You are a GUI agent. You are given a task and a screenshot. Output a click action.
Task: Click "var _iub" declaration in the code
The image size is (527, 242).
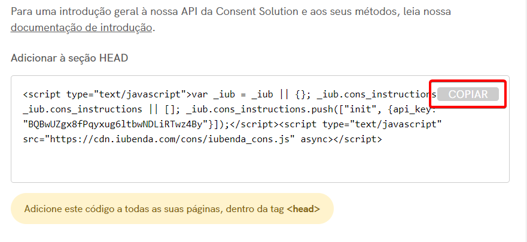point(214,94)
